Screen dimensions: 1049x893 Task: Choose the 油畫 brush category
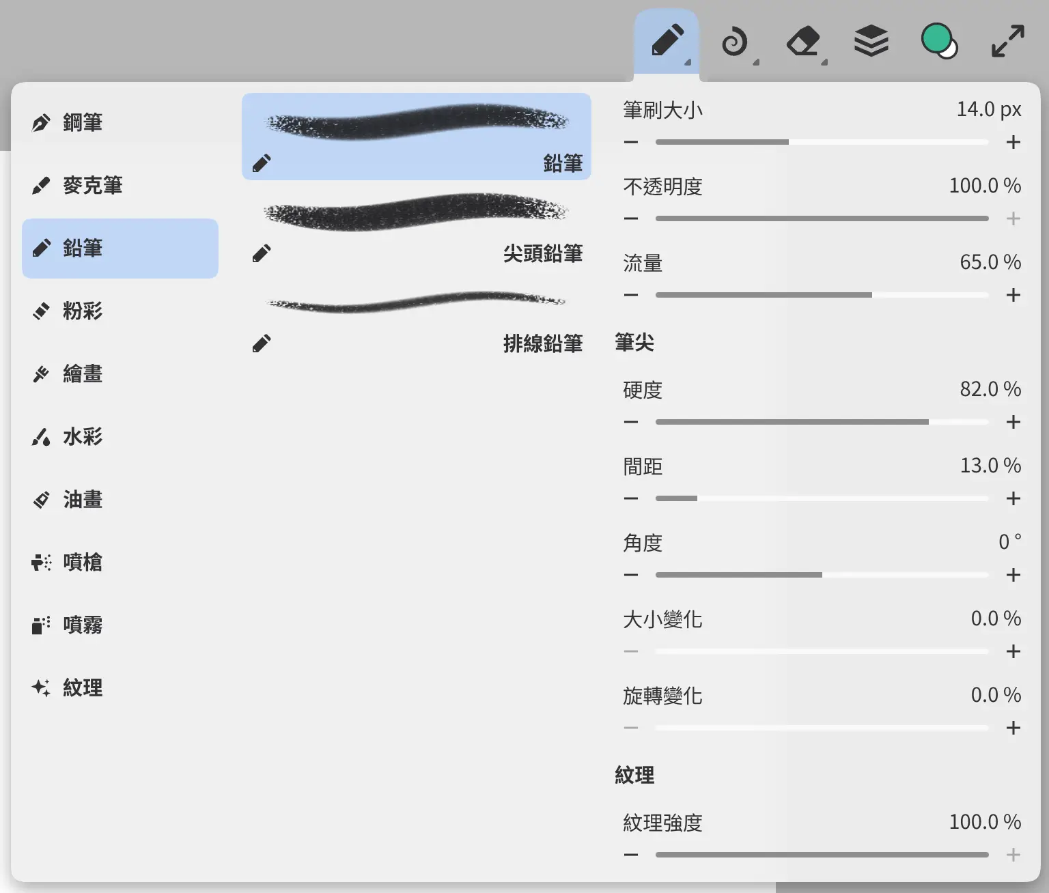(120, 500)
